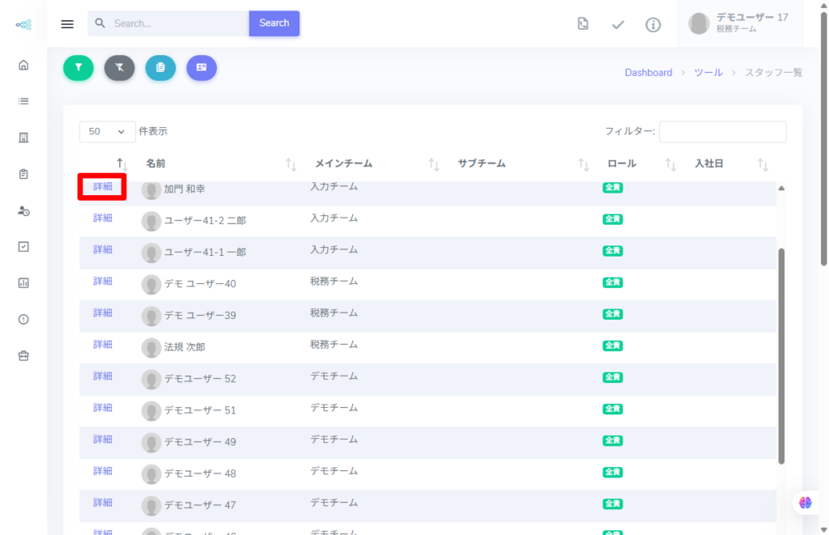
Task: Click the teal document icon button
Action: point(160,68)
